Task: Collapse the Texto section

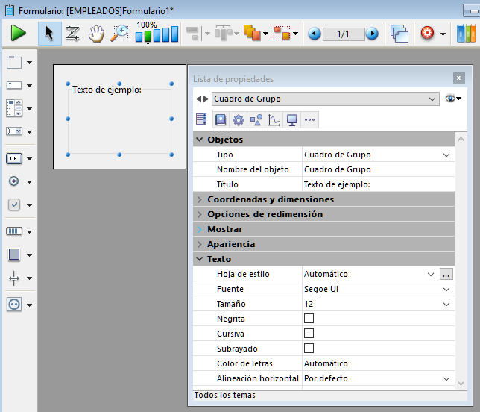Action: click(x=200, y=259)
